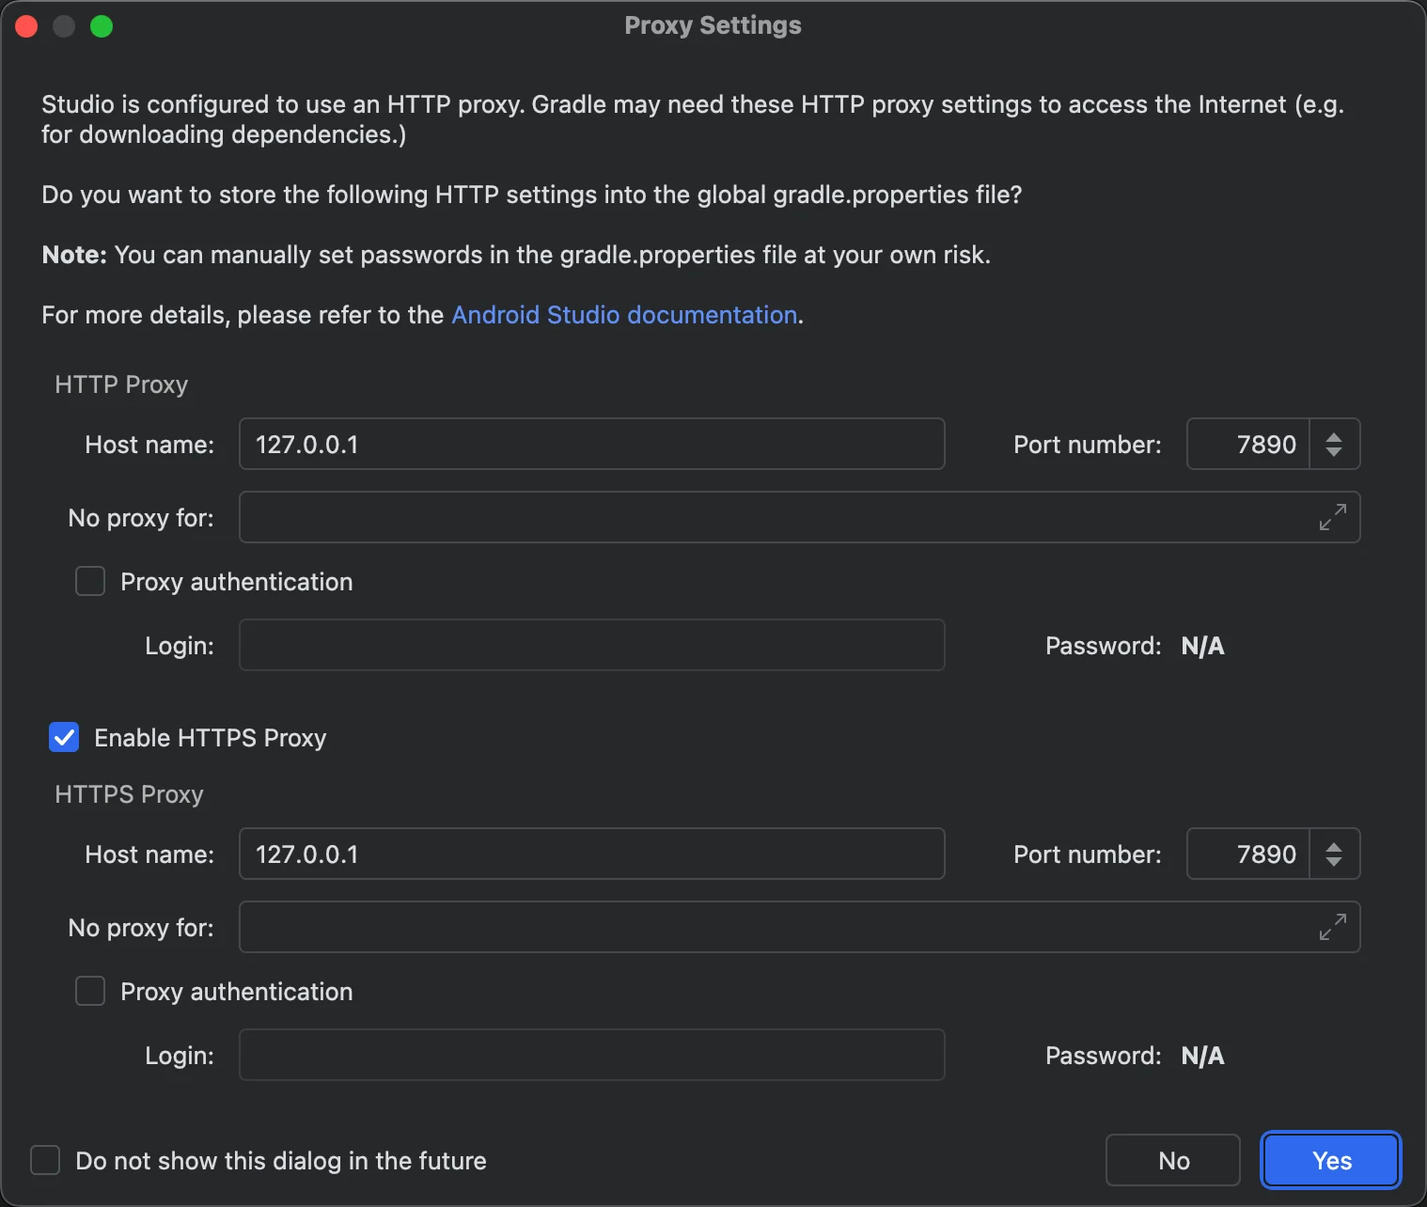Close the Proxy Settings window
Image resolution: width=1427 pixels, height=1207 pixels.
point(26,26)
